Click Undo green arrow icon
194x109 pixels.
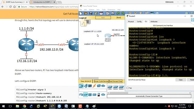pyautogui.click(x=118, y=13)
